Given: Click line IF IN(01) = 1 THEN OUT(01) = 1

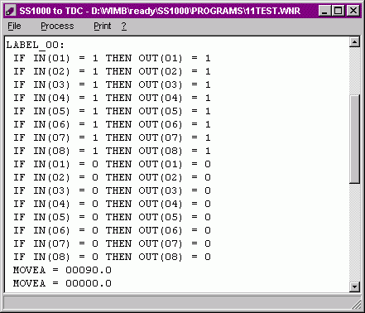Looking at the screenshot, I should (112, 58).
